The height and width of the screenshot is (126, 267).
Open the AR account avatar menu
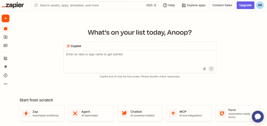[260, 5]
